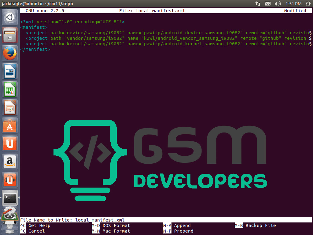Click the GNU nano 2.2.6 version text
313x235 pixels.
click(45, 11)
